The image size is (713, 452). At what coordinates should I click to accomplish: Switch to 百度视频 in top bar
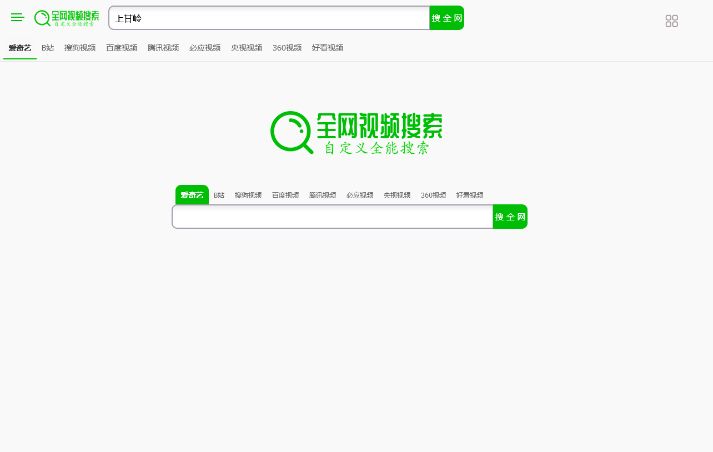click(x=122, y=48)
